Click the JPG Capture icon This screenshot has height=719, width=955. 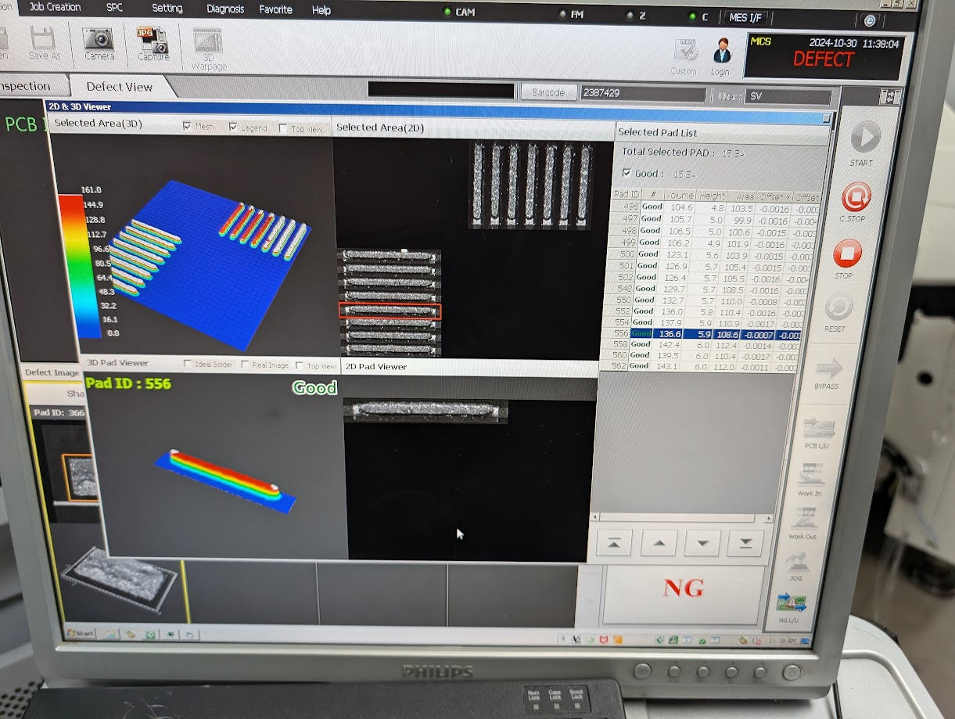click(x=153, y=40)
